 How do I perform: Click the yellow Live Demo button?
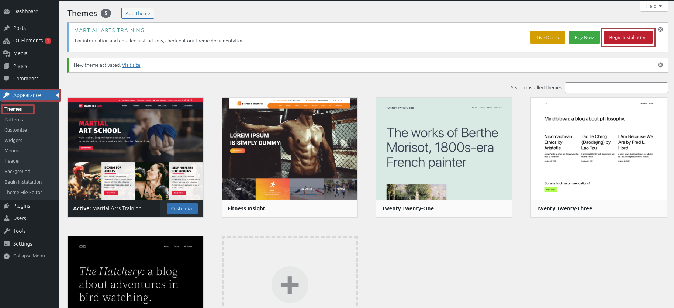coord(547,37)
